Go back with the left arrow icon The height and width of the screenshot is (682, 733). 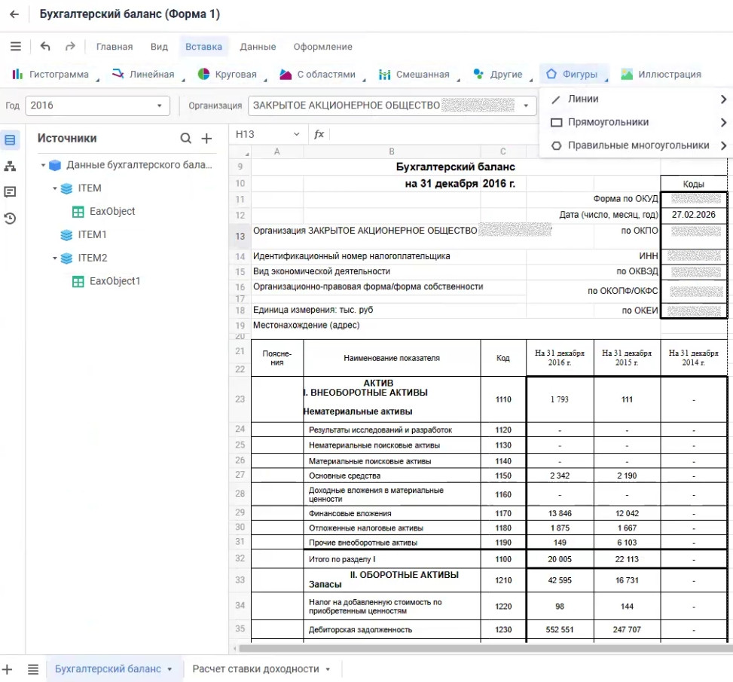point(14,14)
